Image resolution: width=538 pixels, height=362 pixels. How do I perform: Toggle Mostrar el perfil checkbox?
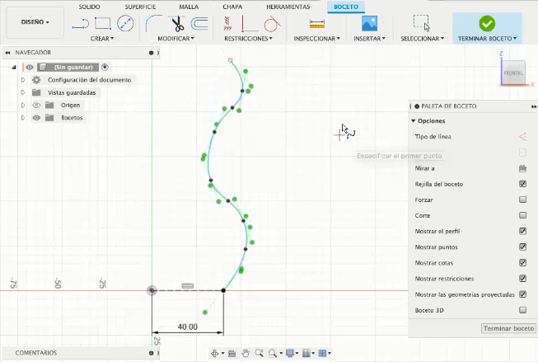(522, 231)
